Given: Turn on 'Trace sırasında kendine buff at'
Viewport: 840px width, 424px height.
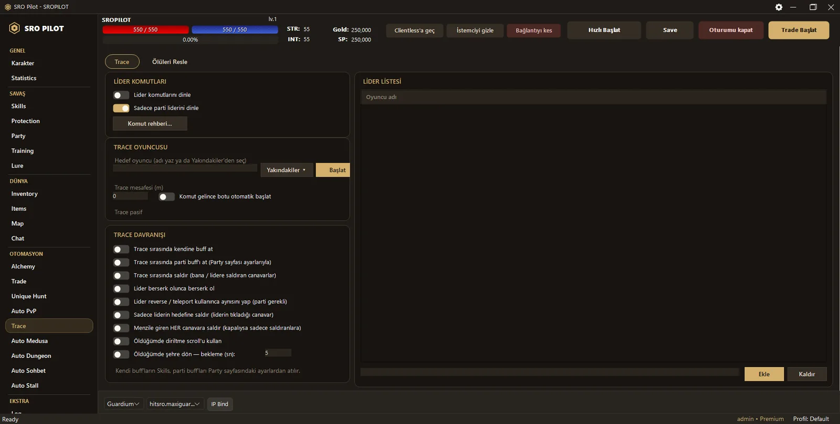Looking at the screenshot, I should click(121, 249).
